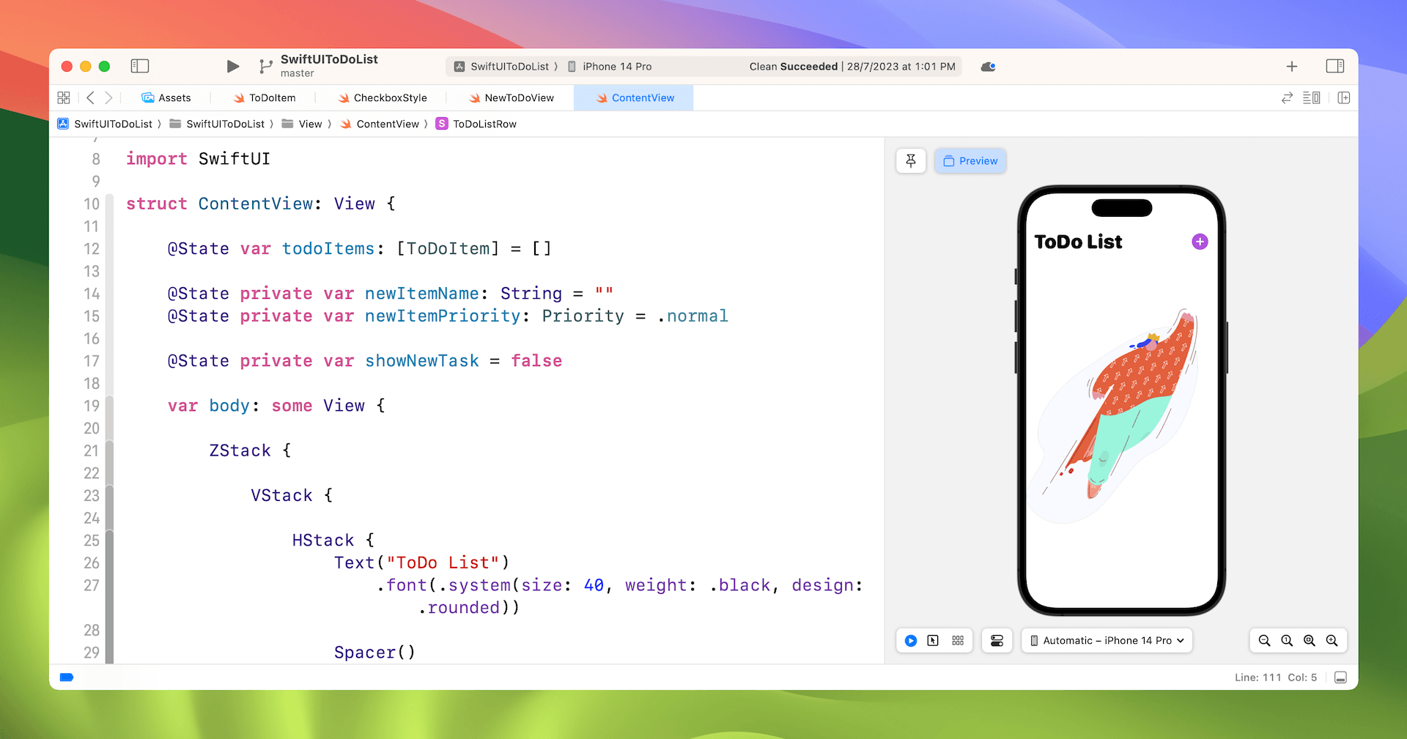
Task: Click the blue tag icon in bottom bar
Action: point(67,677)
